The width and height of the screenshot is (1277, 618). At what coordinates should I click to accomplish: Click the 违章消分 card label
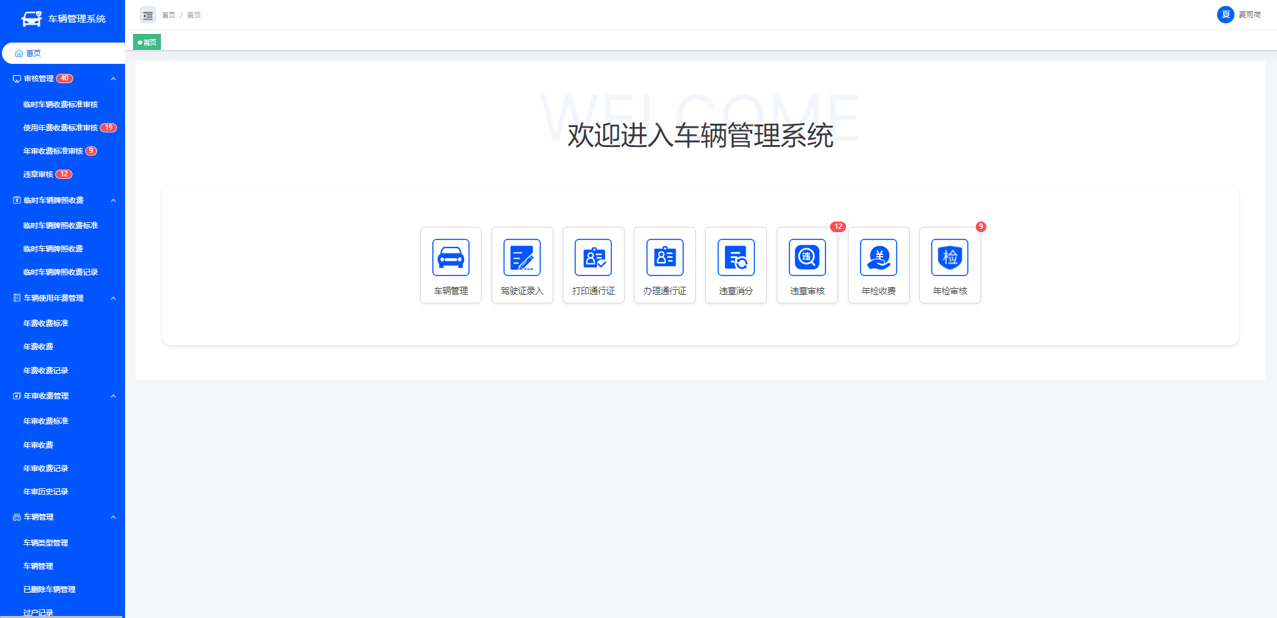736,291
